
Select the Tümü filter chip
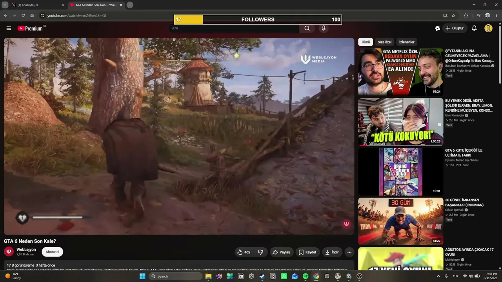click(366, 42)
